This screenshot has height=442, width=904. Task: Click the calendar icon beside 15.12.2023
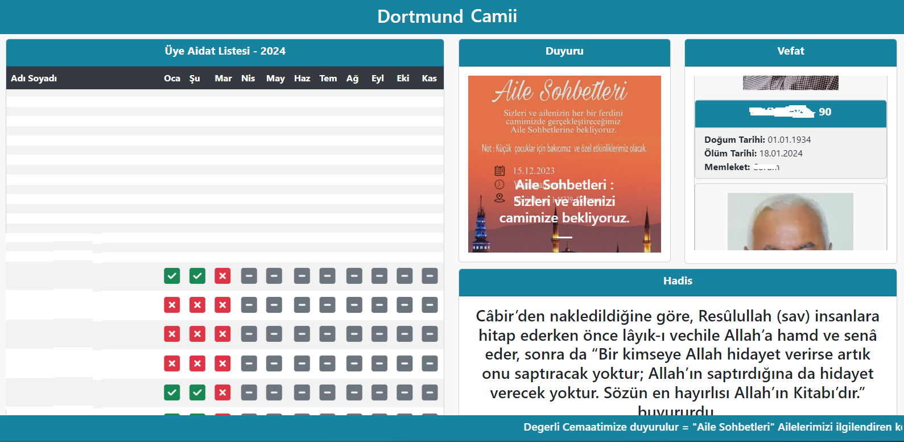click(500, 171)
